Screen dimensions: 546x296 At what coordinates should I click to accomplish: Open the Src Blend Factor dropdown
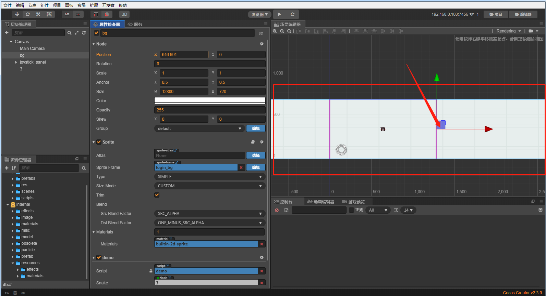click(209, 214)
